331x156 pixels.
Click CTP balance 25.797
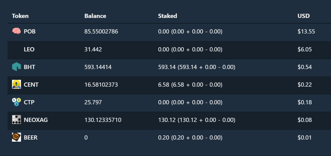pos(93,103)
